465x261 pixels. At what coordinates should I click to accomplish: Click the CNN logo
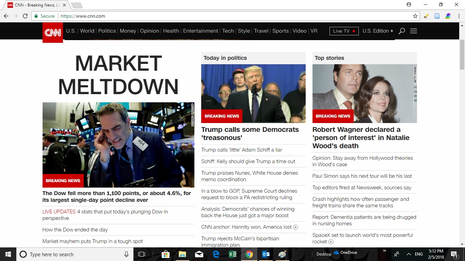pos(53,32)
